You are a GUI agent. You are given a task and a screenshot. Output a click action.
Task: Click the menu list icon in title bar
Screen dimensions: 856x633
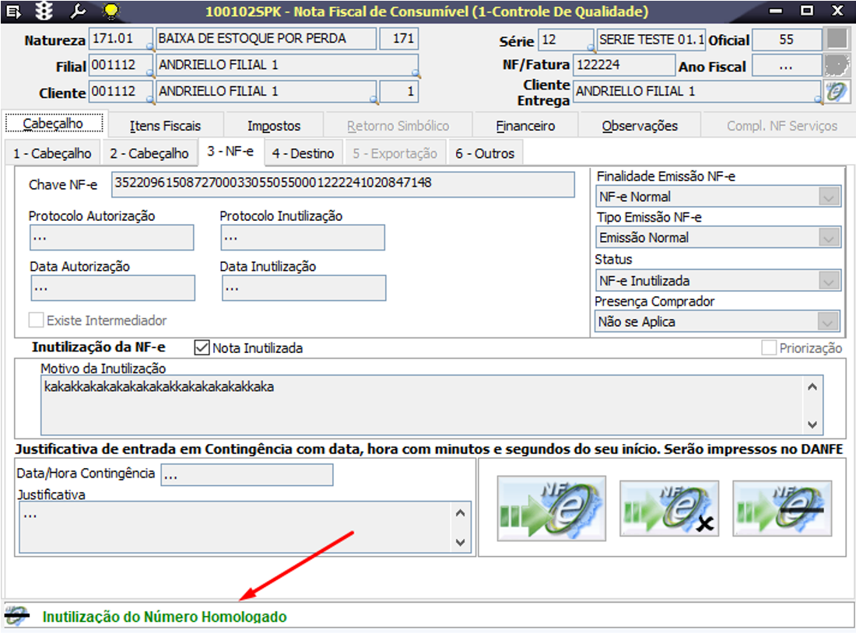(12, 11)
